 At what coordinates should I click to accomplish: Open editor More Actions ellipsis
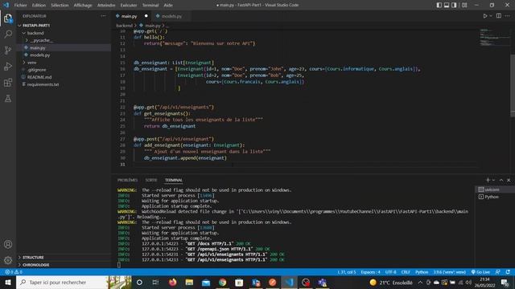point(508,16)
